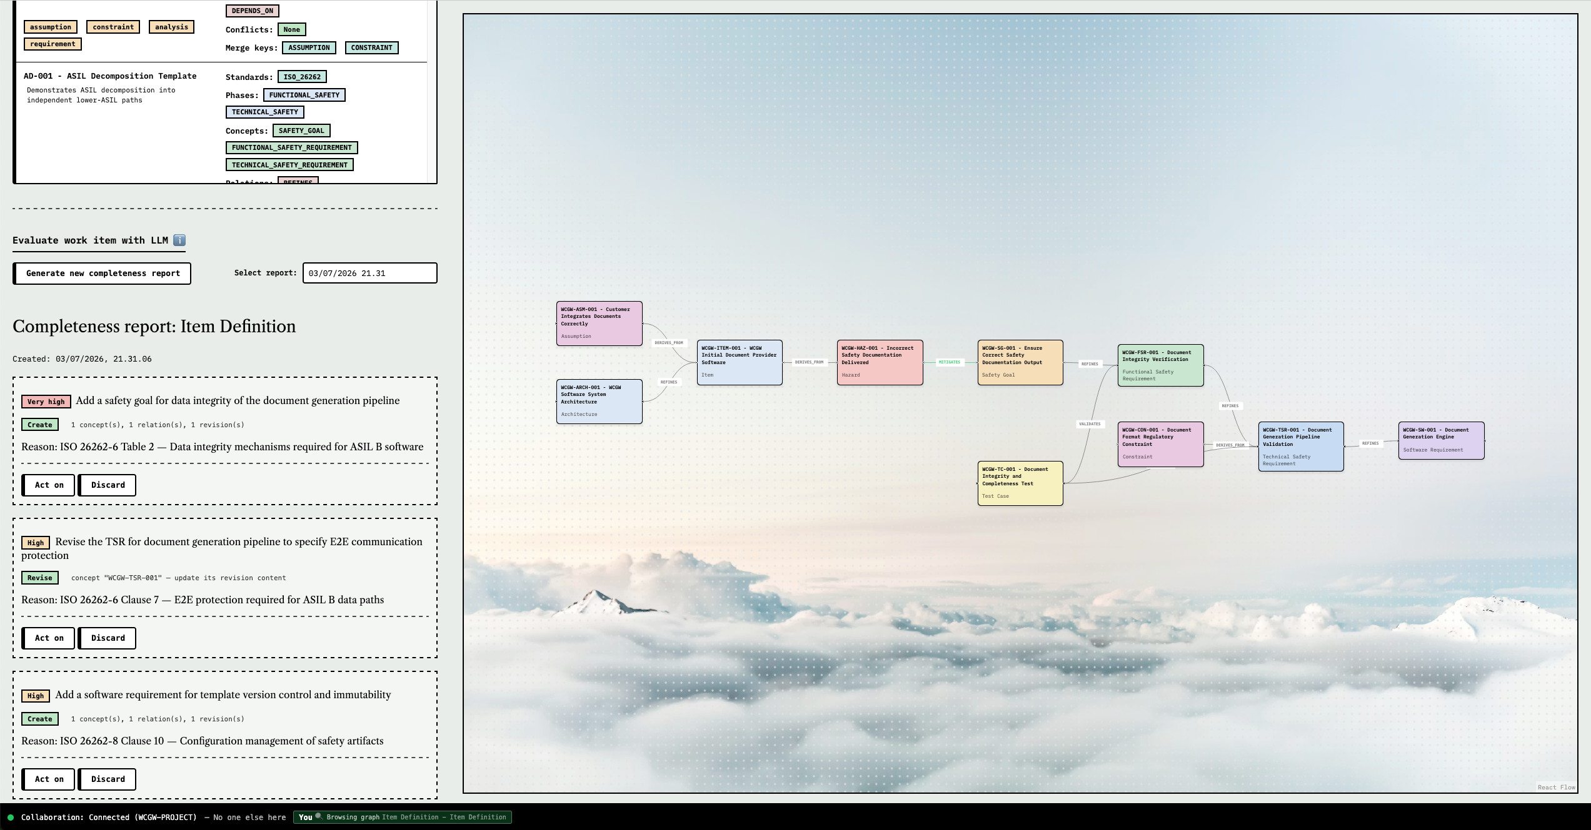Click Generate new completeness report button
Screen dimensions: 1591x830
(x=103, y=274)
